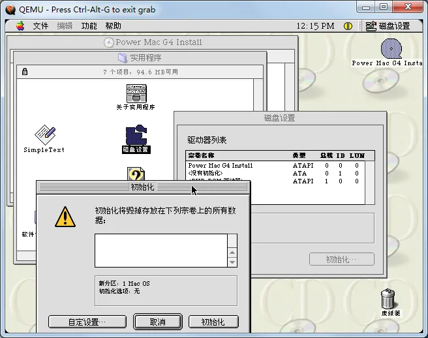Click the ID column header
Image resolution: width=428 pixels, height=338 pixels.
pyautogui.click(x=341, y=155)
